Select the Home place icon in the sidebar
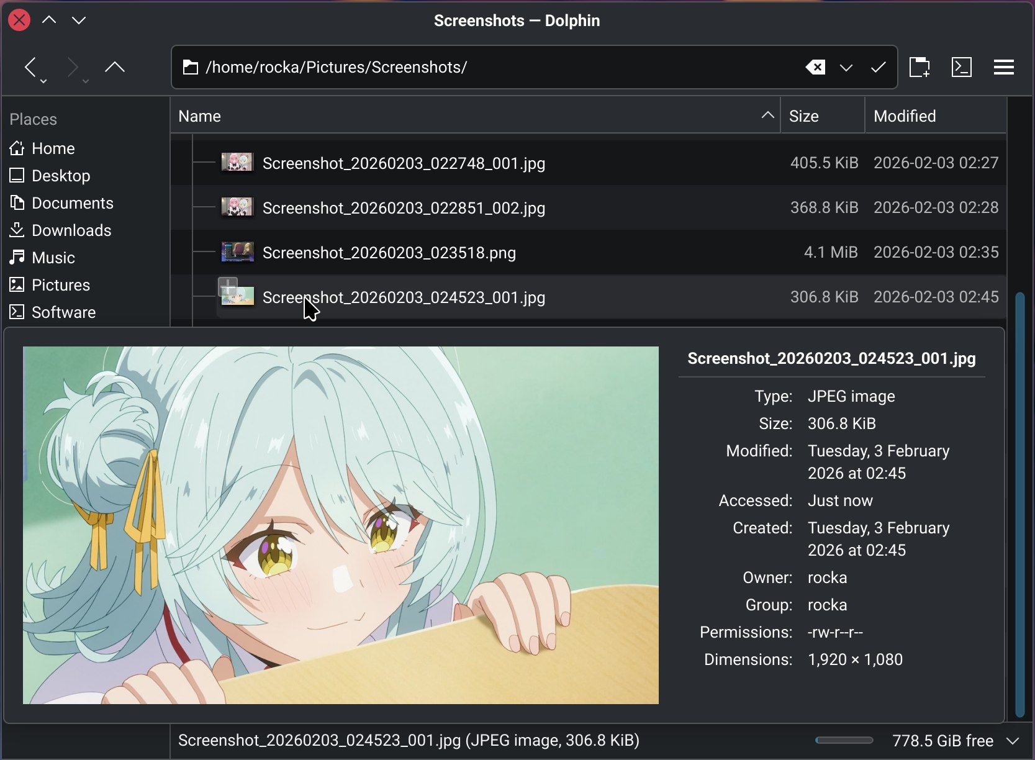 coord(17,148)
